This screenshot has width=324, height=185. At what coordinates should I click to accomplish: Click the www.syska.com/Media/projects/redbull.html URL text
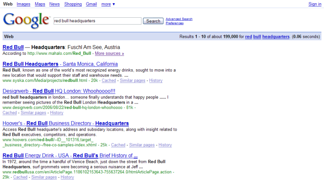[x=45, y=81]
